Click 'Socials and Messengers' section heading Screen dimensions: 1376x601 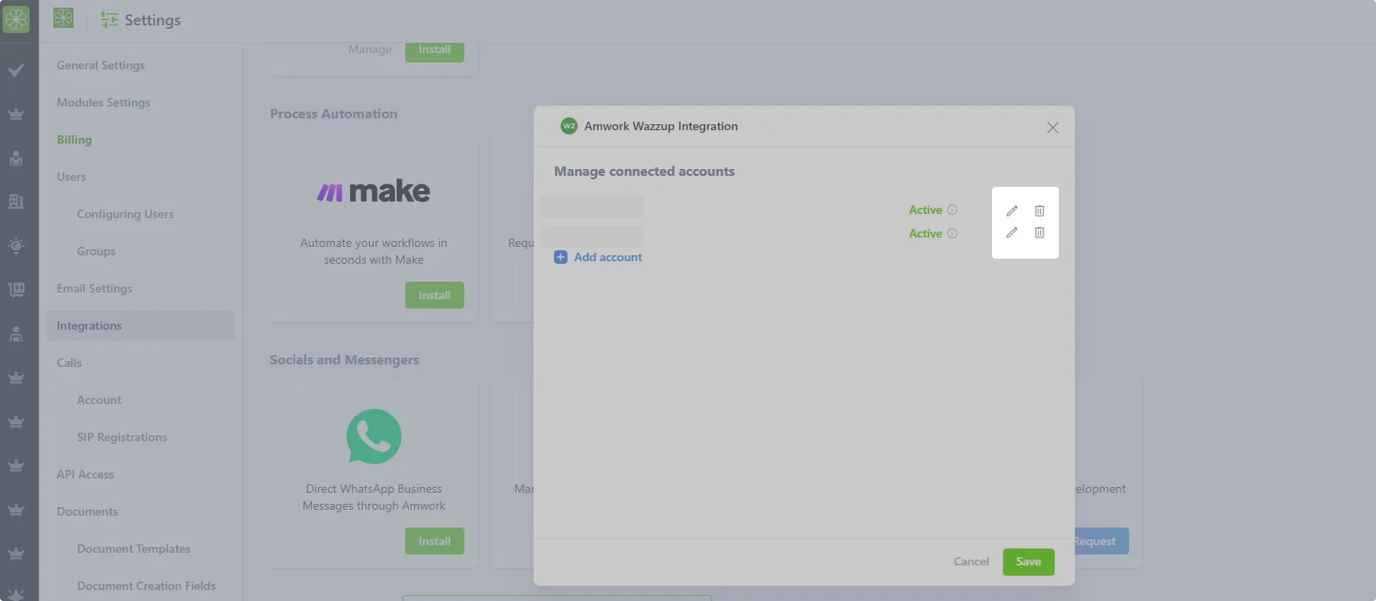pos(344,360)
